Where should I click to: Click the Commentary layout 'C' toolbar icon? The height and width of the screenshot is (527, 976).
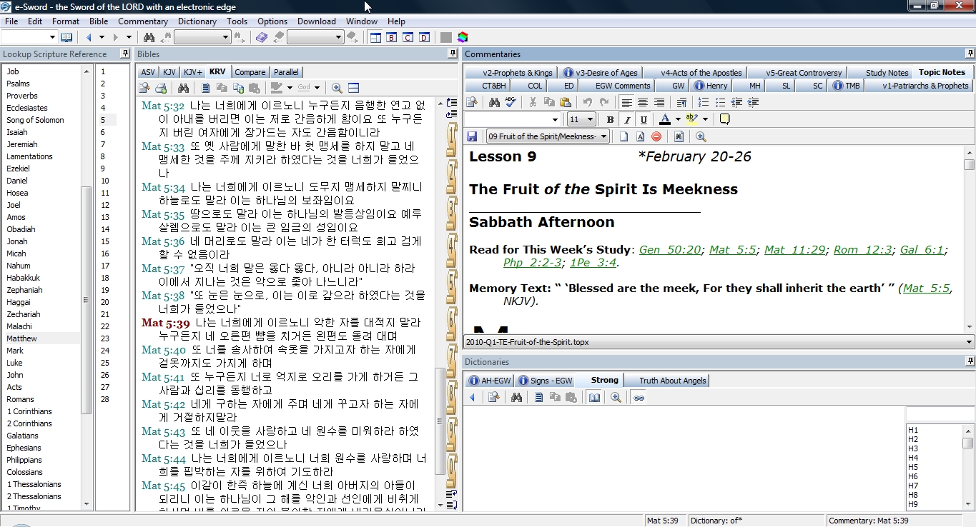point(408,37)
